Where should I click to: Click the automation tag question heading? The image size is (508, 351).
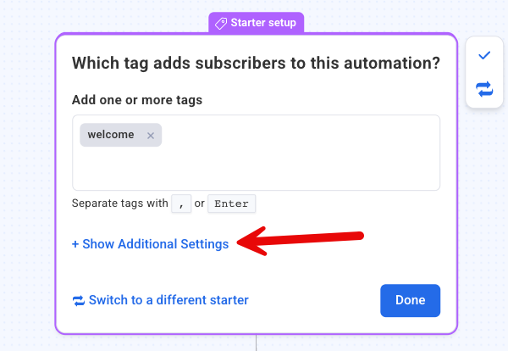coord(256,63)
